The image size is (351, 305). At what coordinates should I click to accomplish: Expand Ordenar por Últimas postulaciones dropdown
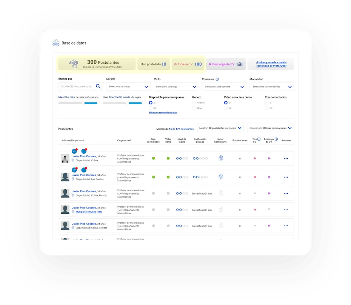tap(270, 128)
